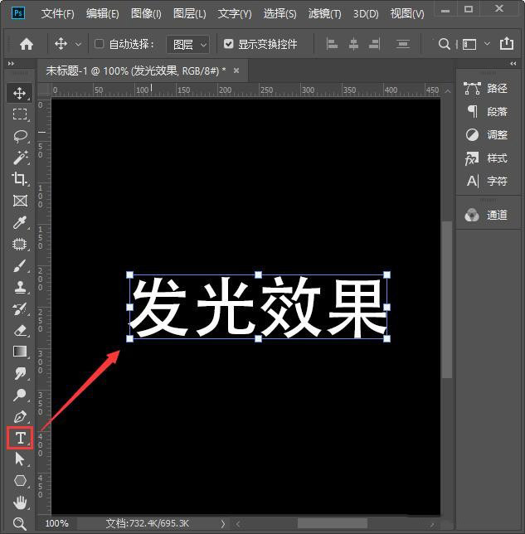525x534 pixels.
Task: Open the 滤镜(T) menu
Action: point(324,13)
